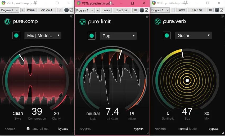Click Mix value 30 in pure:verb
The image size is (225, 136).
click(x=207, y=114)
